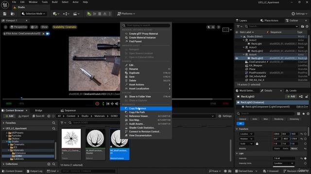Viewport: 311px width, 174px height.
Task: Click the Content Browser history icon
Action: tap(49, 116)
